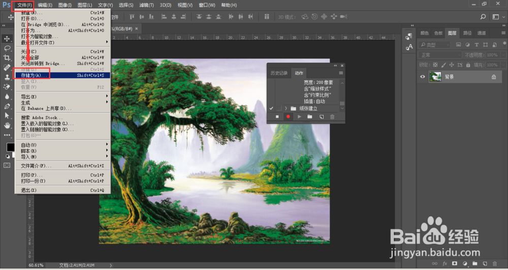Click the smart object filter icon

click(x=494, y=45)
